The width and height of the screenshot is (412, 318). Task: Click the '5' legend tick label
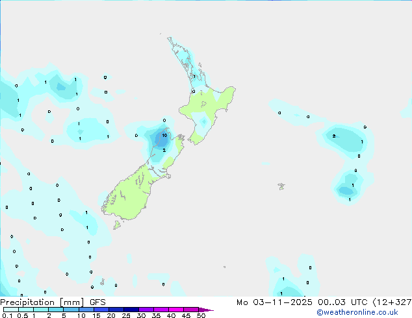pyautogui.click(x=64, y=315)
